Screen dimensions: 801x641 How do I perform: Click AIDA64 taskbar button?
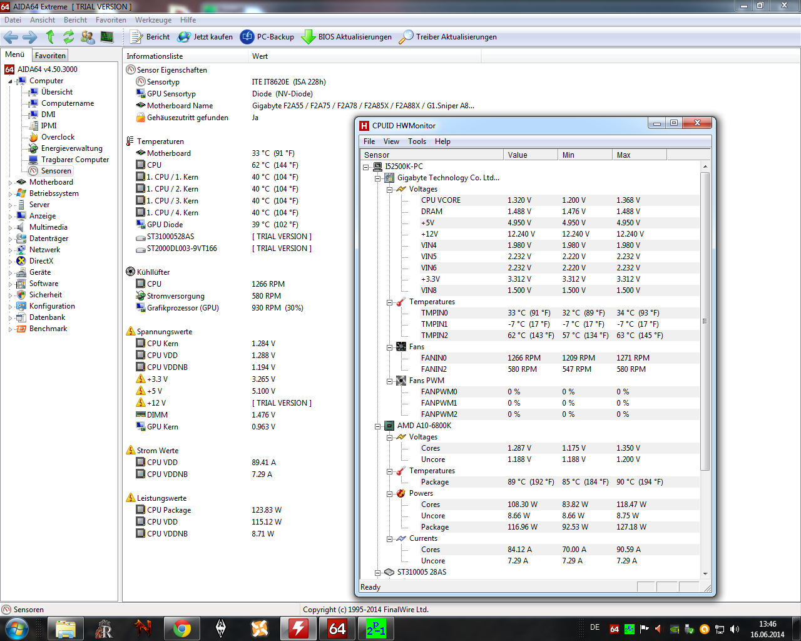pyautogui.click(x=337, y=628)
